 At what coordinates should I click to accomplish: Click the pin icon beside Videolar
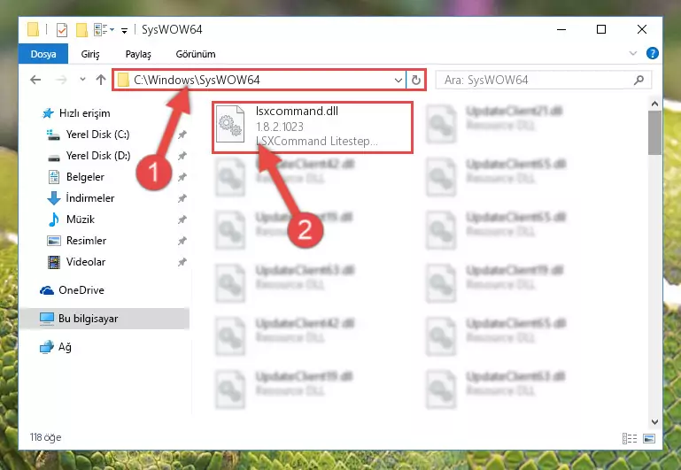[x=182, y=262]
